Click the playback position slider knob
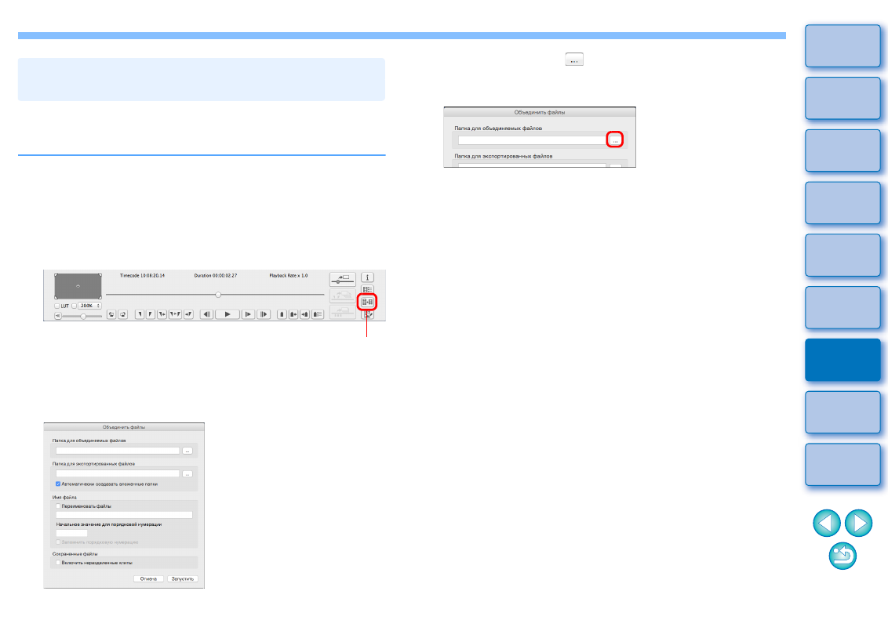Viewport: 888px width, 627px height. pyautogui.click(x=218, y=295)
